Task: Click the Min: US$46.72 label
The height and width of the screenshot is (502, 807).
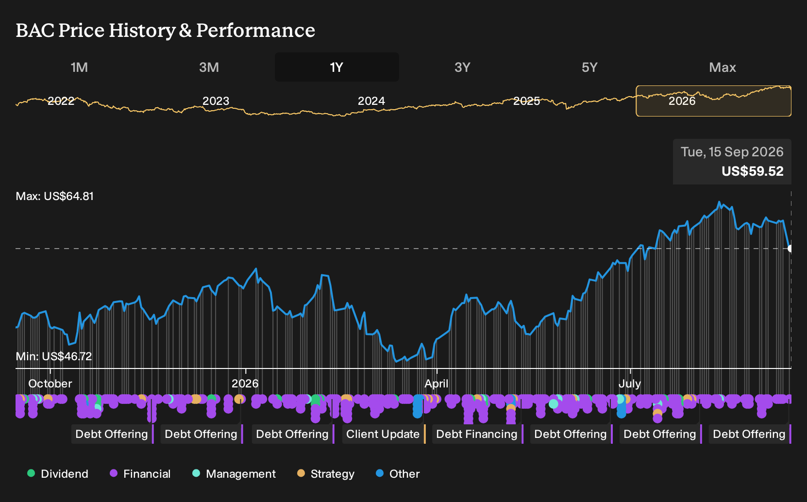Action: pos(54,356)
